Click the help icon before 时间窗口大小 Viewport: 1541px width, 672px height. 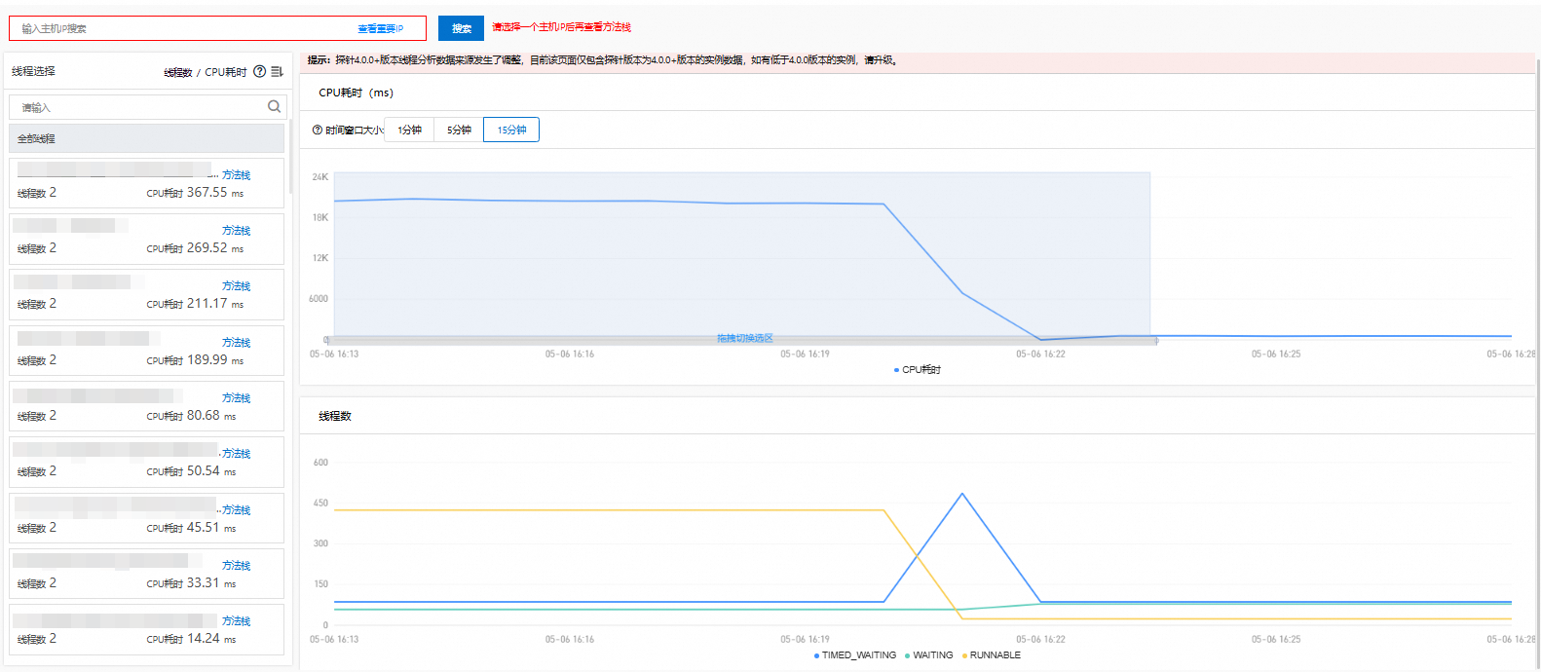pos(317,130)
